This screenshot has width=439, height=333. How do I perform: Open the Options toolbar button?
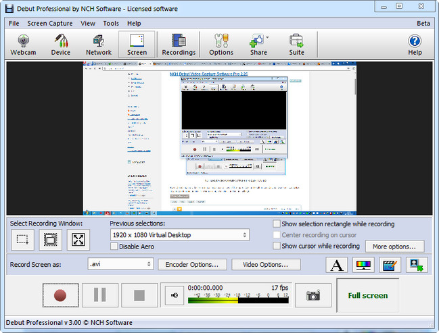click(221, 45)
